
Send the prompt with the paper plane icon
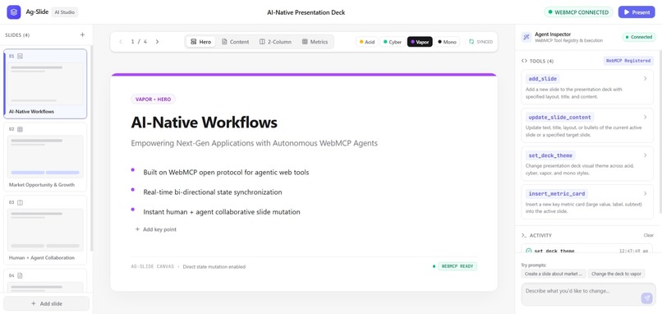(646, 298)
